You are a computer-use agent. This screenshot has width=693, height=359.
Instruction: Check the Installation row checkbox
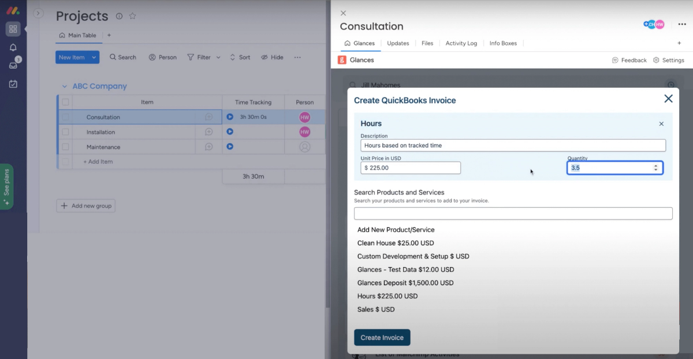65,132
